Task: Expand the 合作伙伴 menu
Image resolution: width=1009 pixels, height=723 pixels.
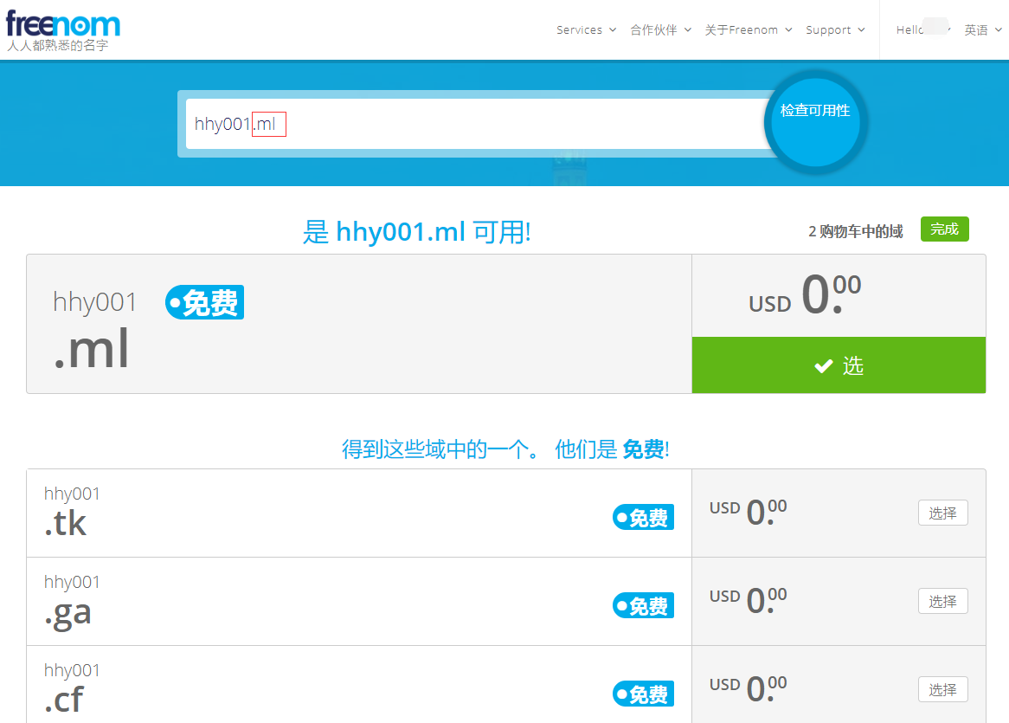Action: point(661,29)
